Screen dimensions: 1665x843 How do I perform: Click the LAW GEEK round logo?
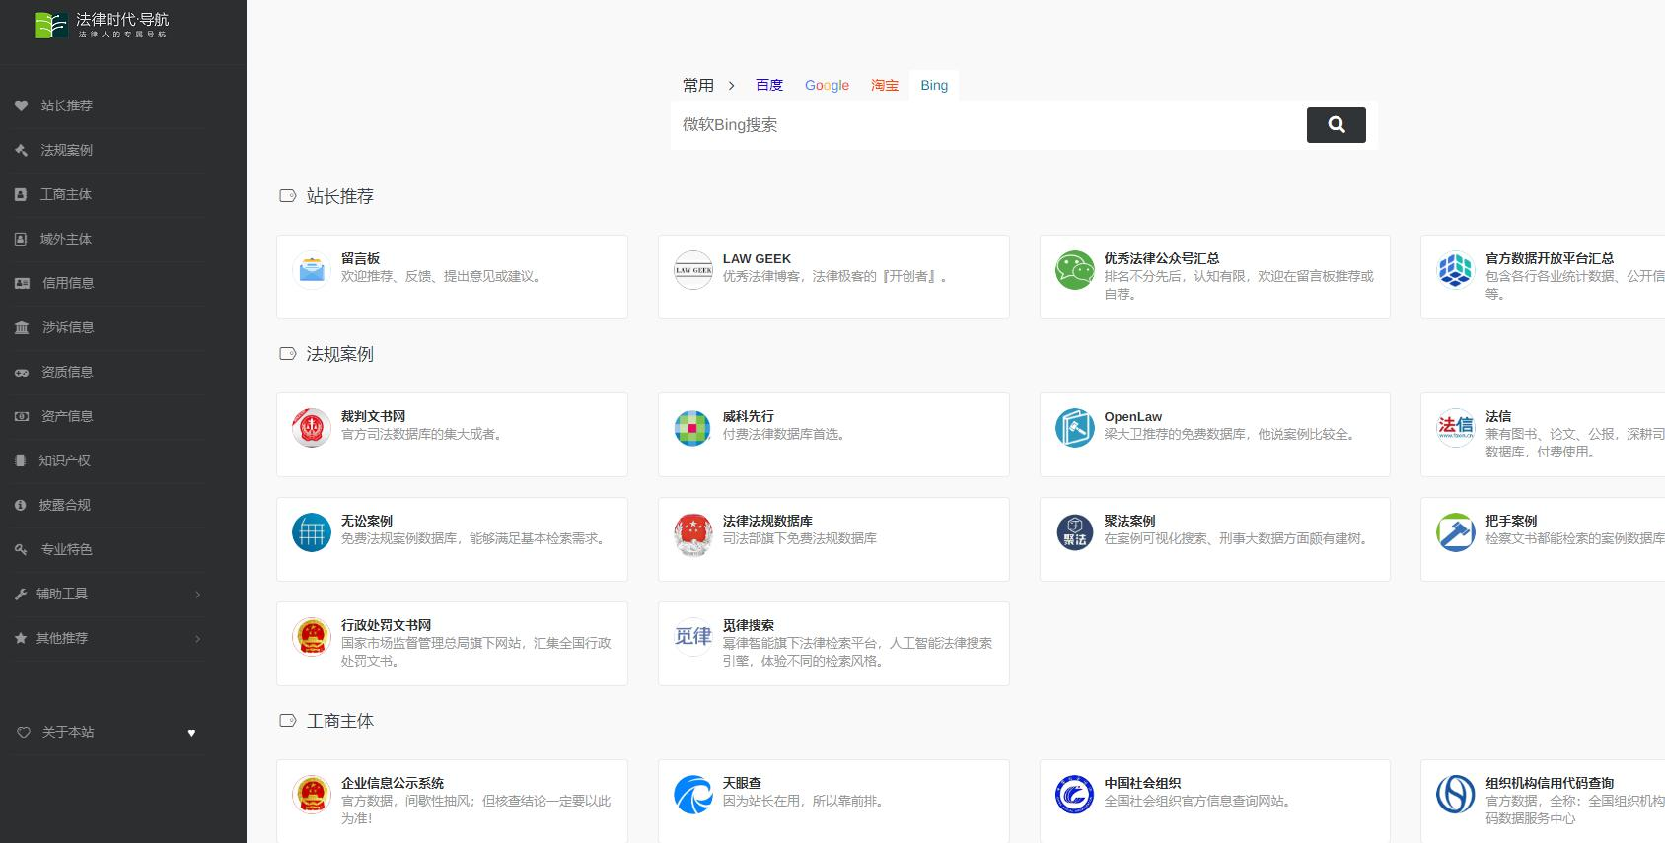coord(693,270)
